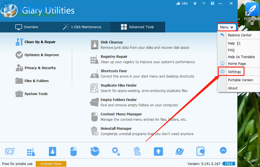Select Clean Up & Repair category label
This screenshot has width=260, height=167.
click(x=40, y=42)
